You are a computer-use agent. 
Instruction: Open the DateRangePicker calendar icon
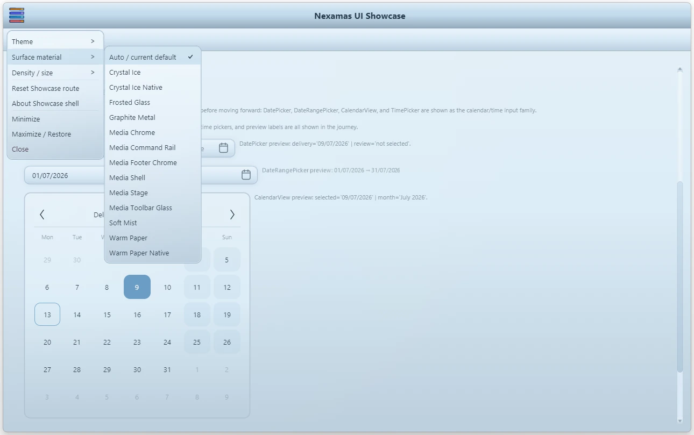click(246, 175)
